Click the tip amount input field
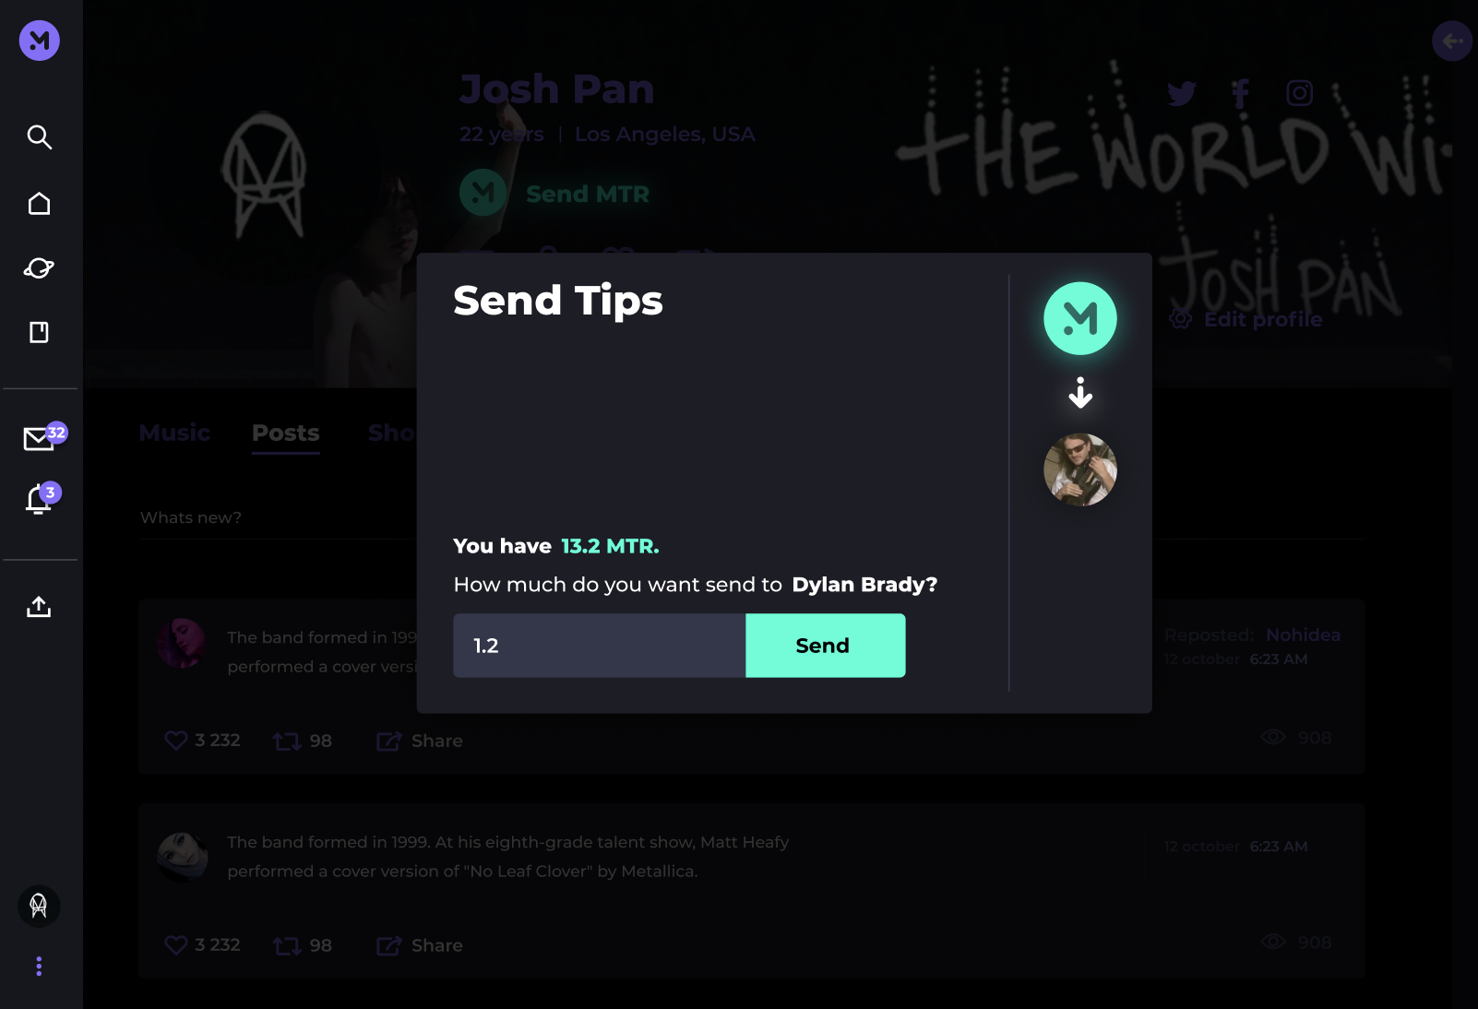The image size is (1478, 1009). tap(600, 646)
